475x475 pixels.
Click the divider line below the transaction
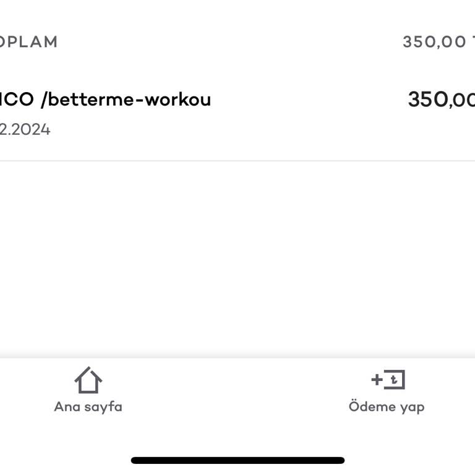[237, 161]
